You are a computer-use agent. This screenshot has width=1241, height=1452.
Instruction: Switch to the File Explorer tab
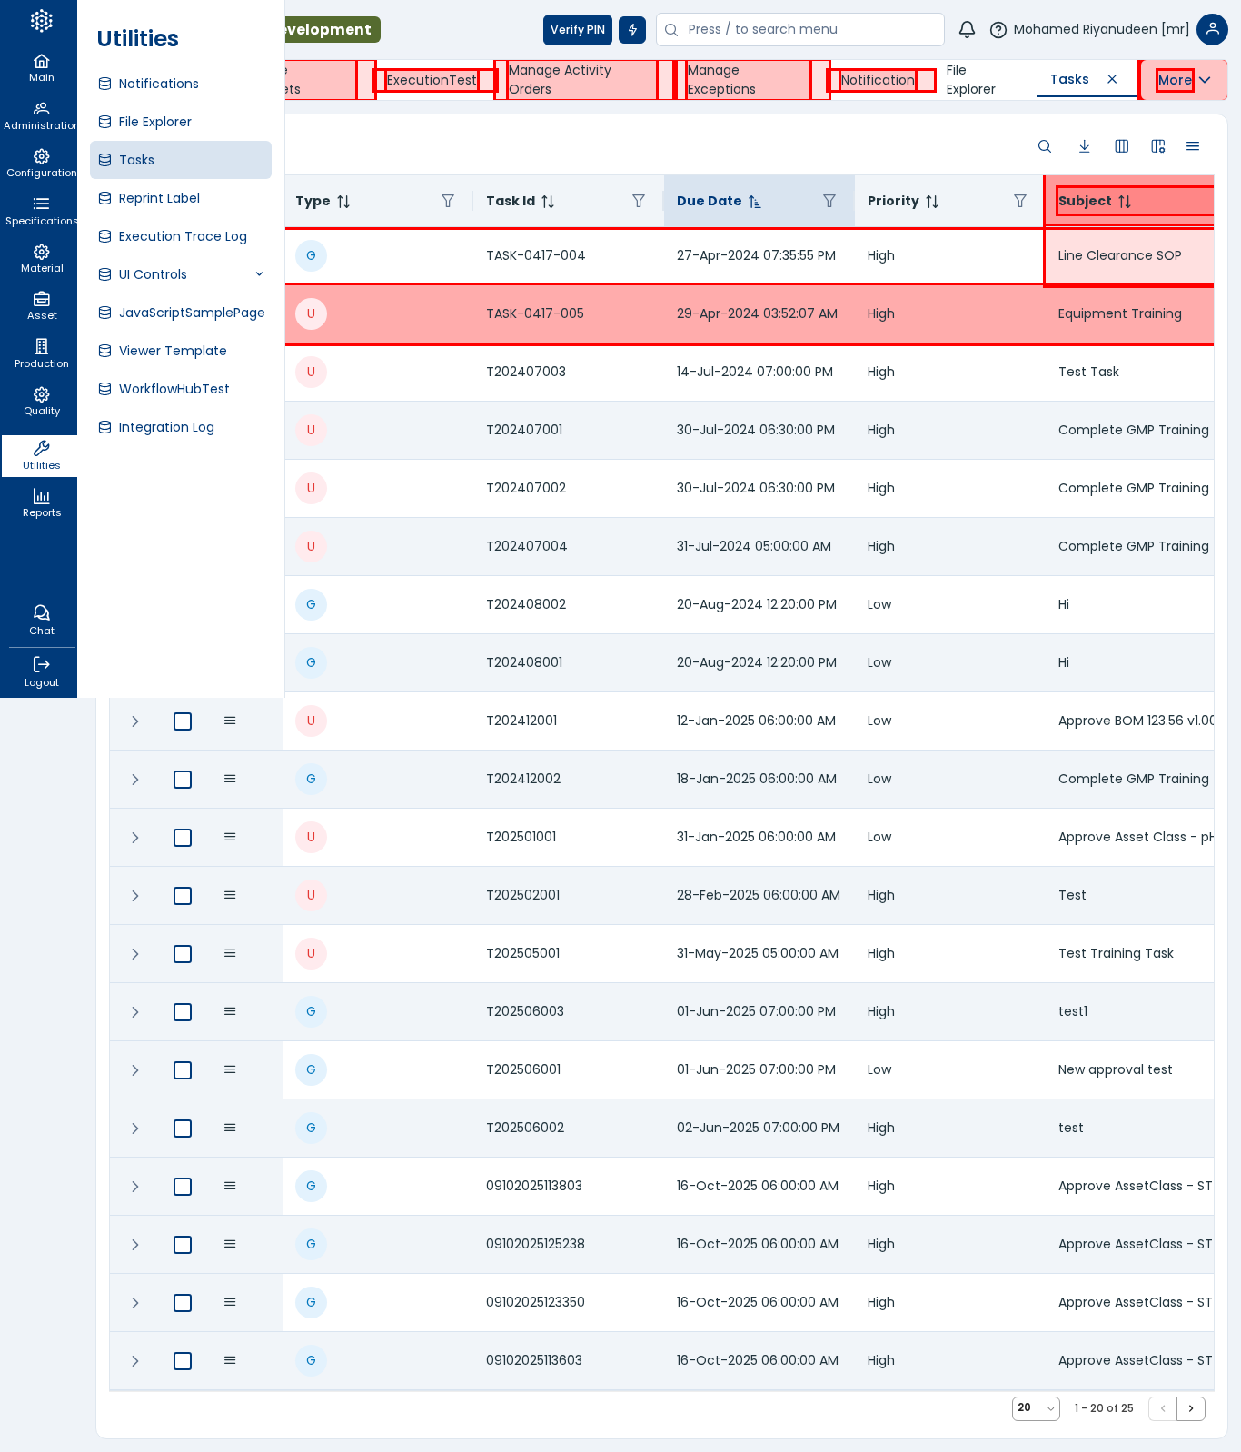coord(970,80)
